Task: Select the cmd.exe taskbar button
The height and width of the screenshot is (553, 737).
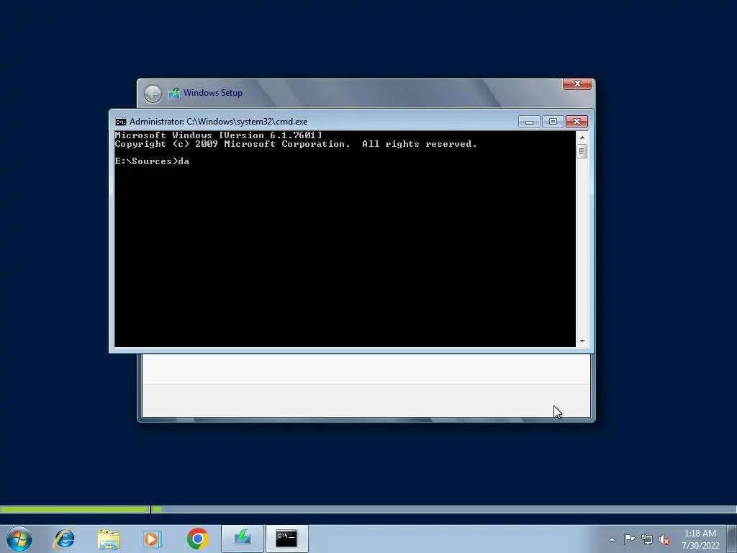Action: click(286, 539)
